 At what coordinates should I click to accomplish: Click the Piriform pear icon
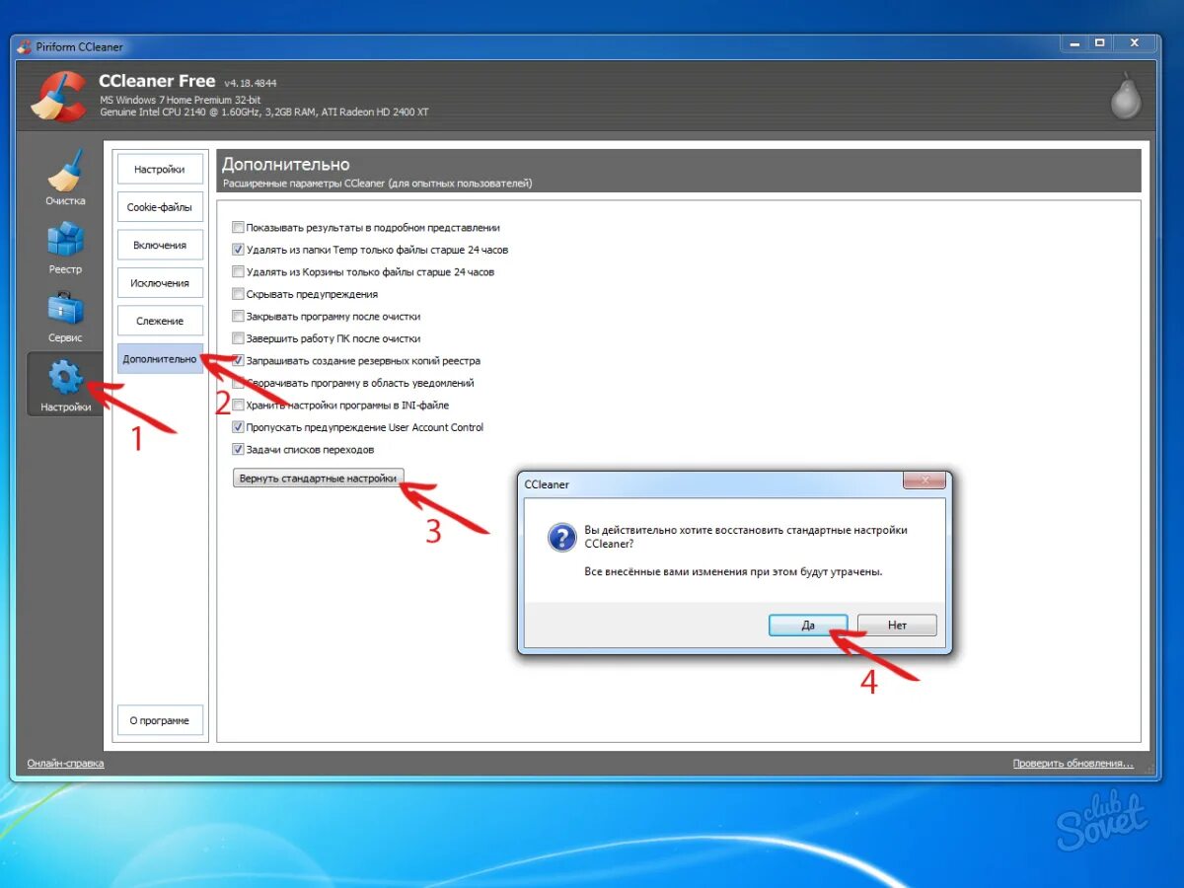(x=1125, y=96)
